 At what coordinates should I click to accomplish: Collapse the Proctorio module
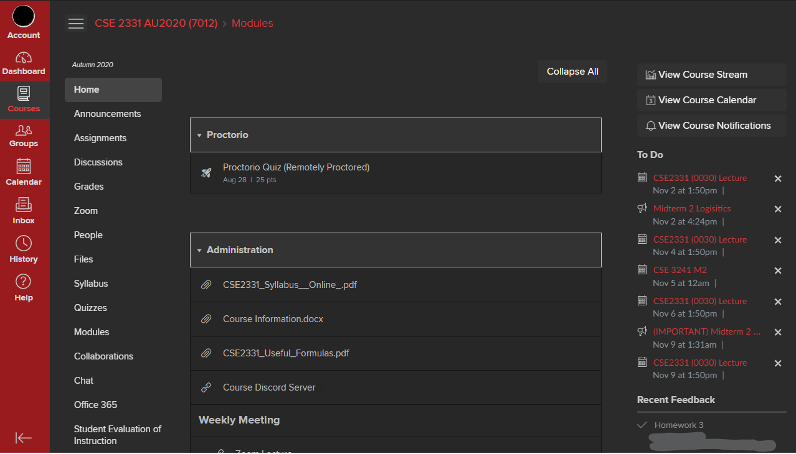coord(199,135)
